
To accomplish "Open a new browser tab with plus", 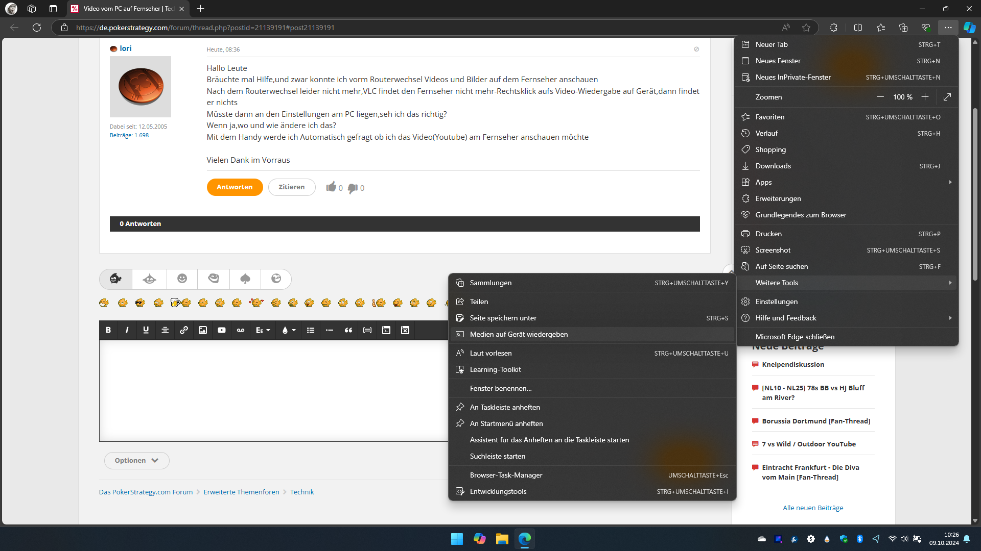I will (x=200, y=9).
